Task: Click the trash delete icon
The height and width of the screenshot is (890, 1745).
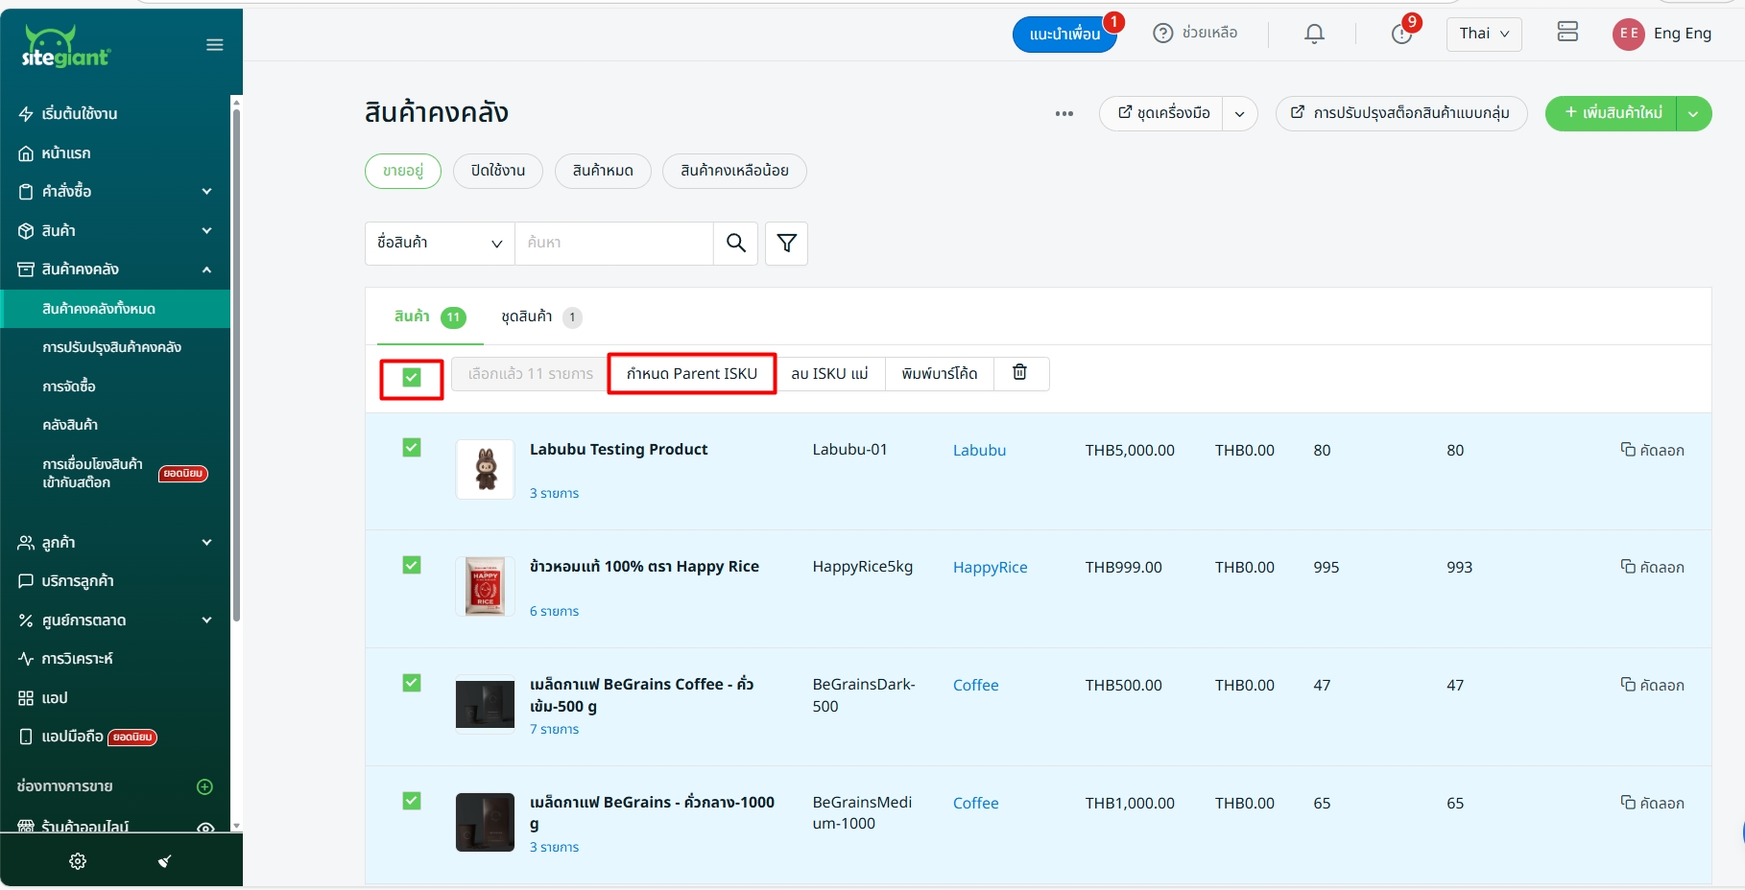Action: [1019, 373]
